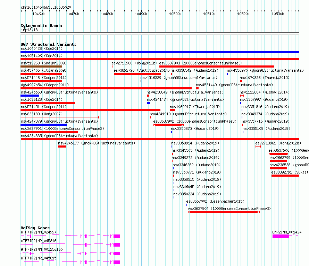Click nsv4247879 gnomAD variant label
The height and width of the screenshot is (266, 309).
pyautogui.click(x=59, y=121)
